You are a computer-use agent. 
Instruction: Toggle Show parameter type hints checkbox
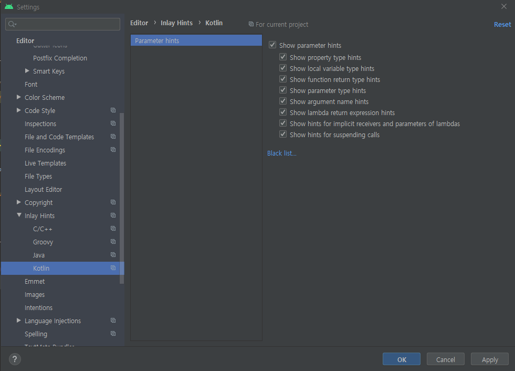pyautogui.click(x=283, y=90)
